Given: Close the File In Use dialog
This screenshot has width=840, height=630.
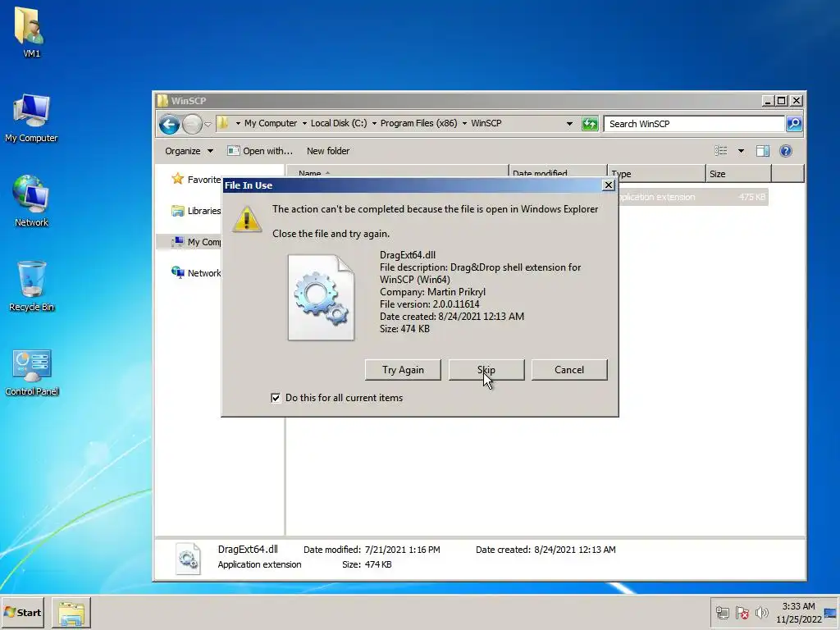Looking at the screenshot, I should [x=608, y=185].
